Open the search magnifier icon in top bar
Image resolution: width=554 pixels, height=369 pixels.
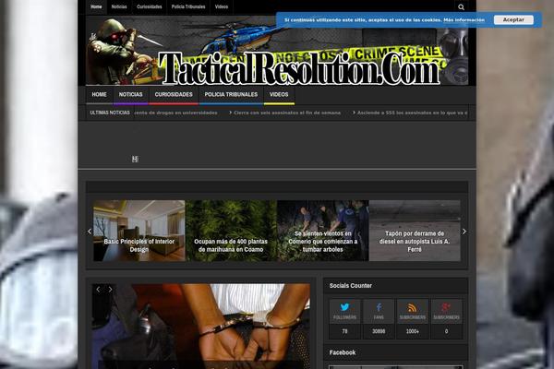tap(461, 7)
